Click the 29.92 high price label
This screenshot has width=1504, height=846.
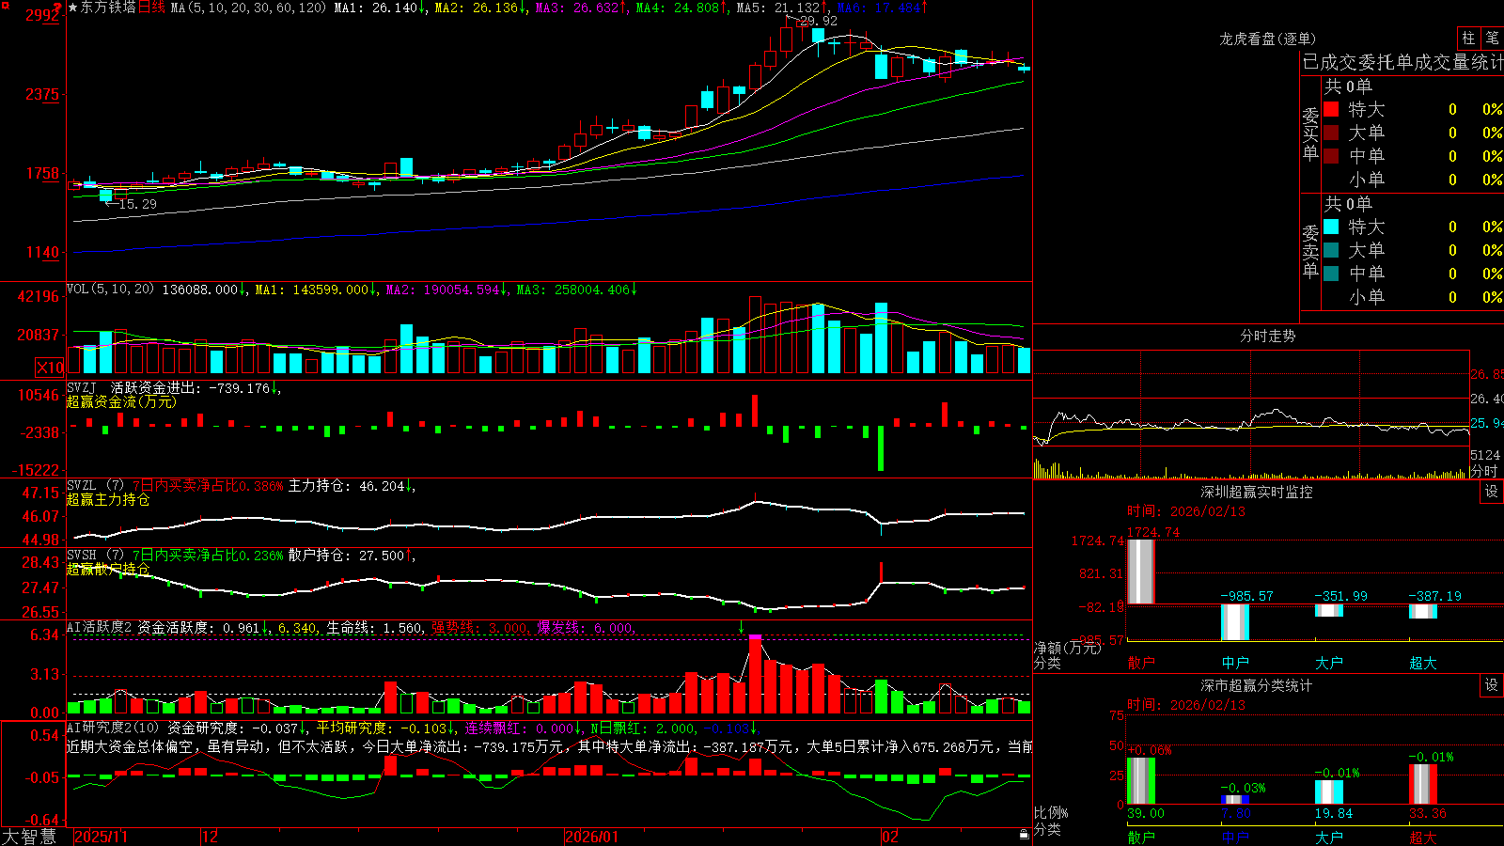coord(818,21)
